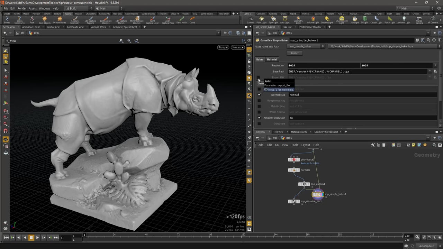This screenshot has width=443, height=249.
Task: Open the Tools menu in network editor
Action: (x=295, y=145)
